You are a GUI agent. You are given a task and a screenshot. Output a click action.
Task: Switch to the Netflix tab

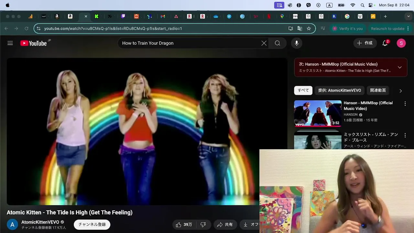pos(269,16)
